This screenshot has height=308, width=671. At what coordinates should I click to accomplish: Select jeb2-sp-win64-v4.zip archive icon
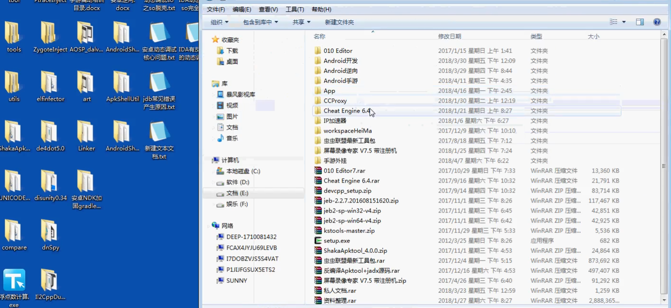click(x=318, y=221)
